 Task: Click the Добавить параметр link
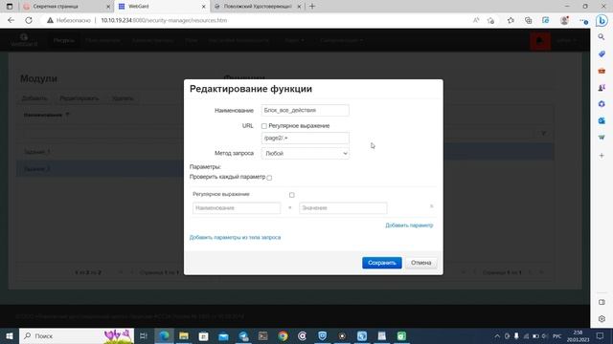(409, 226)
